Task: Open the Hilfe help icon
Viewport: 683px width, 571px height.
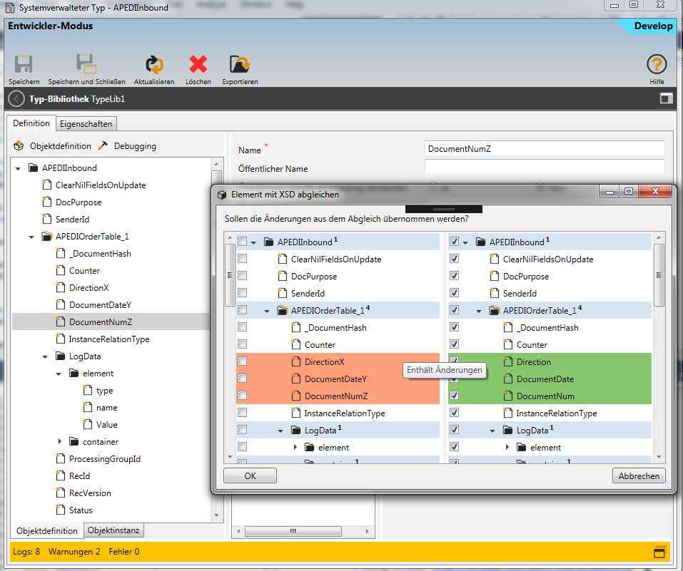Action: (x=657, y=64)
